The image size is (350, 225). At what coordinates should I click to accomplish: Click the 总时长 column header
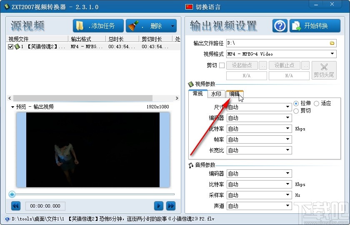click(x=122, y=39)
